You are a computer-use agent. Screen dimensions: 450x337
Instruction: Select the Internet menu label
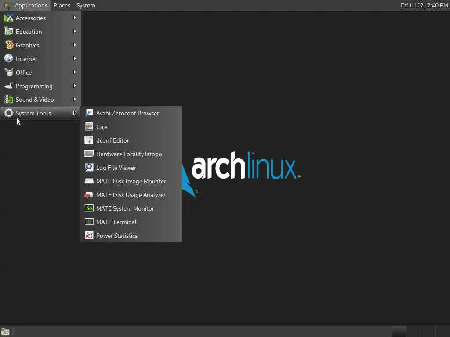(x=26, y=59)
